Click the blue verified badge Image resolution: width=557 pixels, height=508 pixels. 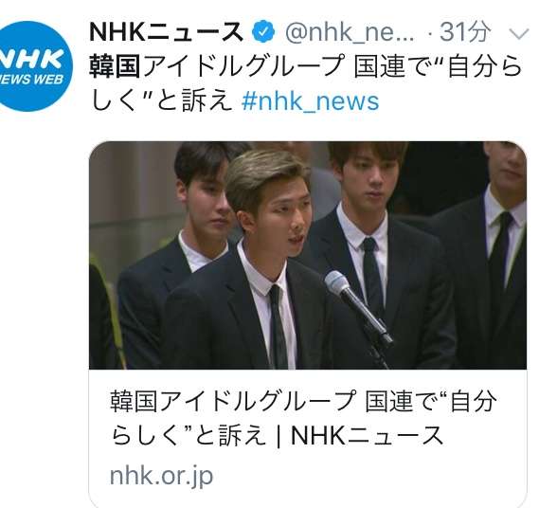(x=263, y=32)
